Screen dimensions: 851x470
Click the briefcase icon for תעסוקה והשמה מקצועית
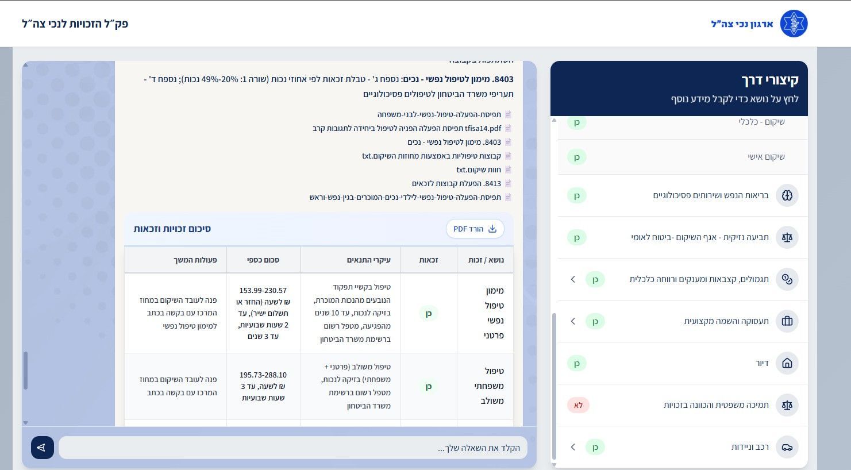click(x=787, y=321)
